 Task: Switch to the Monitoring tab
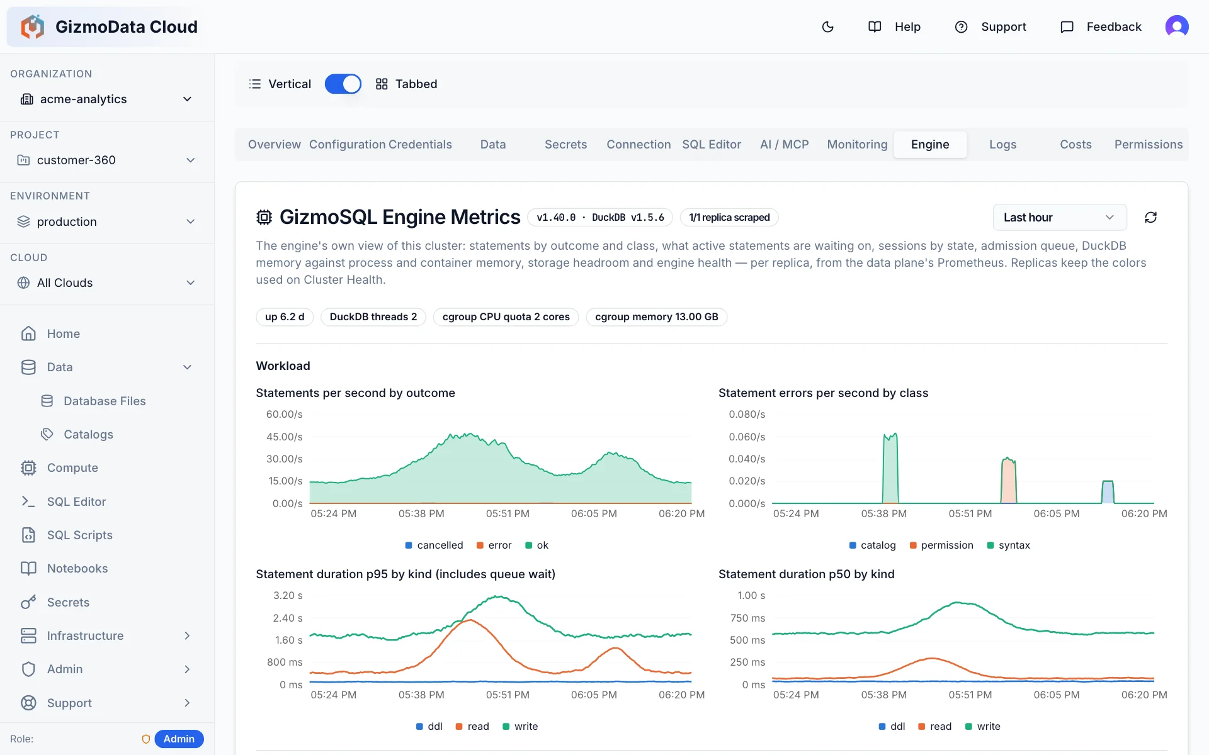pos(857,144)
